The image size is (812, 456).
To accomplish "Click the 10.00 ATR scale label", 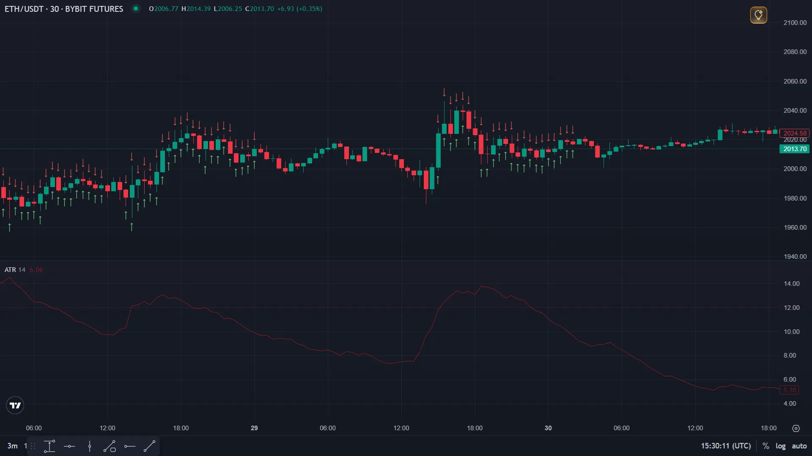I will [x=791, y=332].
